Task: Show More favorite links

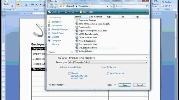Action: coord(56,44)
